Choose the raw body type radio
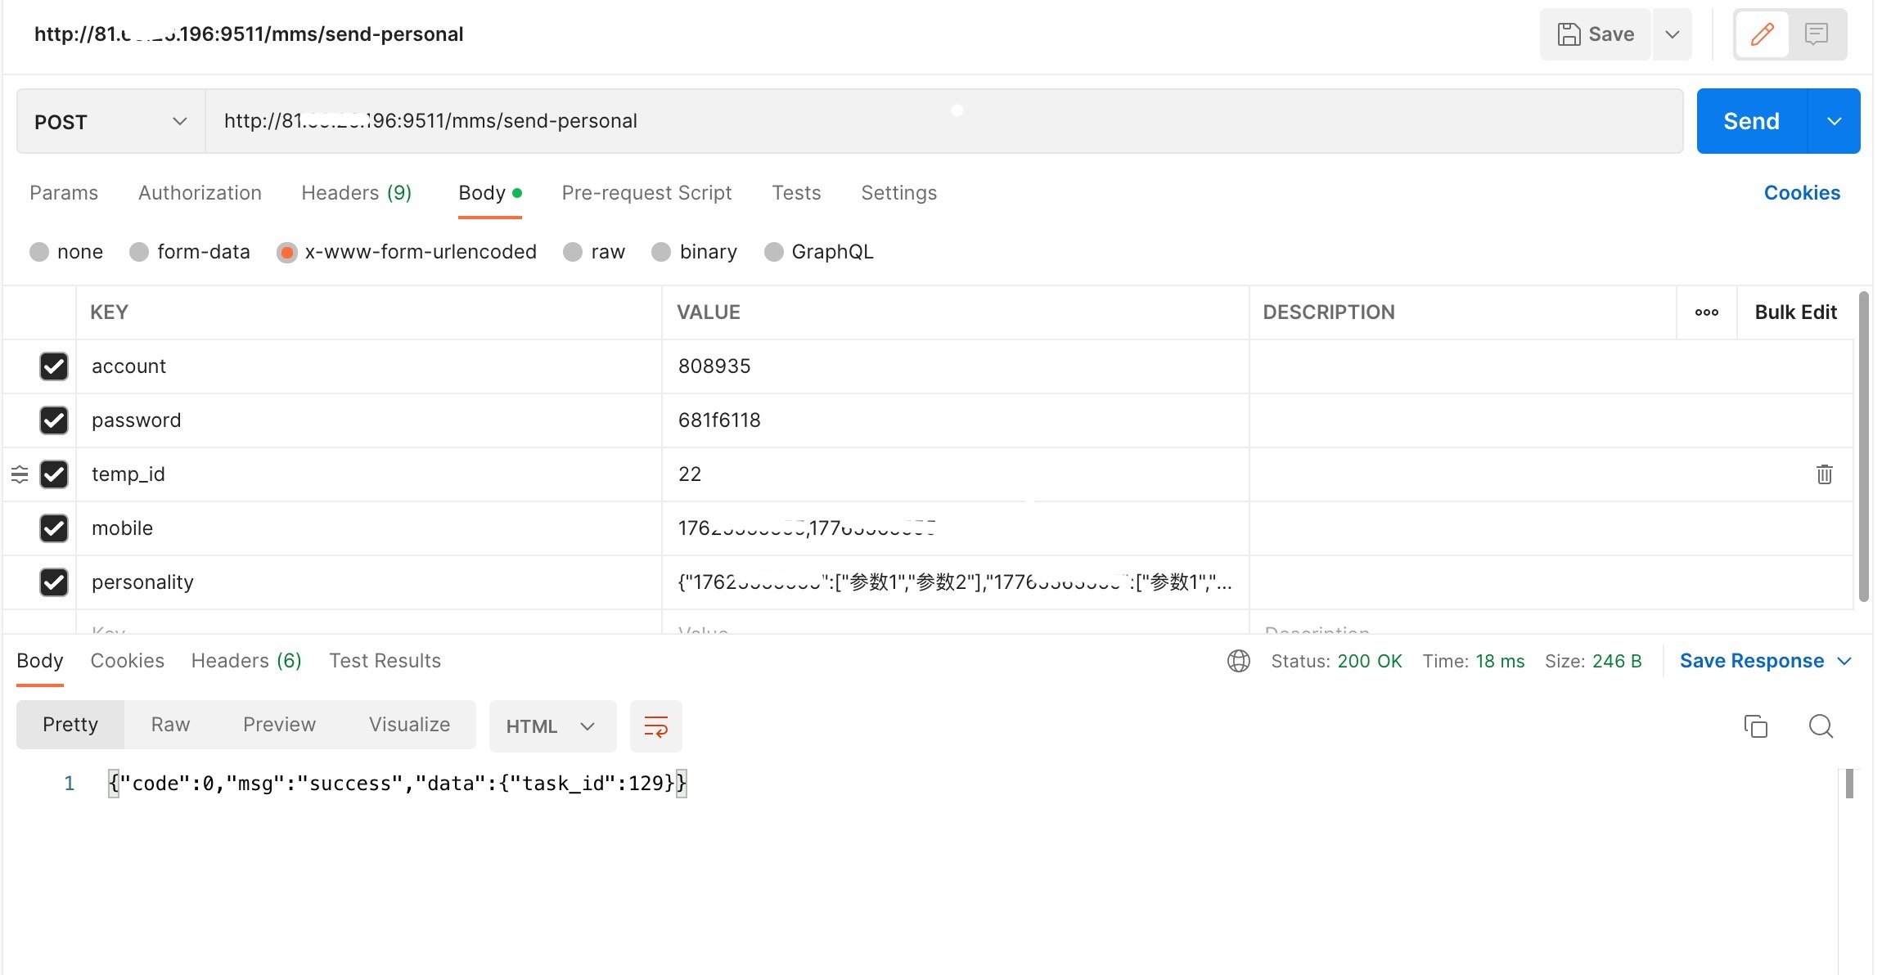The width and height of the screenshot is (1900, 975). coord(573,252)
